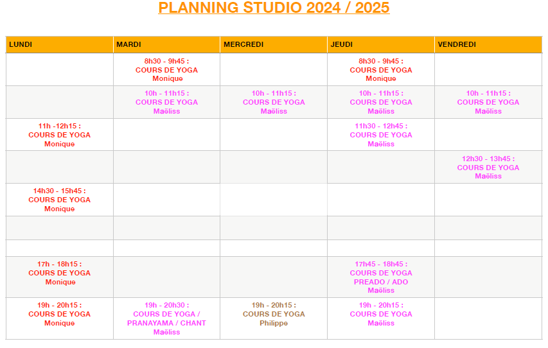The height and width of the screenshot is (348, 548).
Task: Select the VENDREDI column header
Action: (488, 44)
